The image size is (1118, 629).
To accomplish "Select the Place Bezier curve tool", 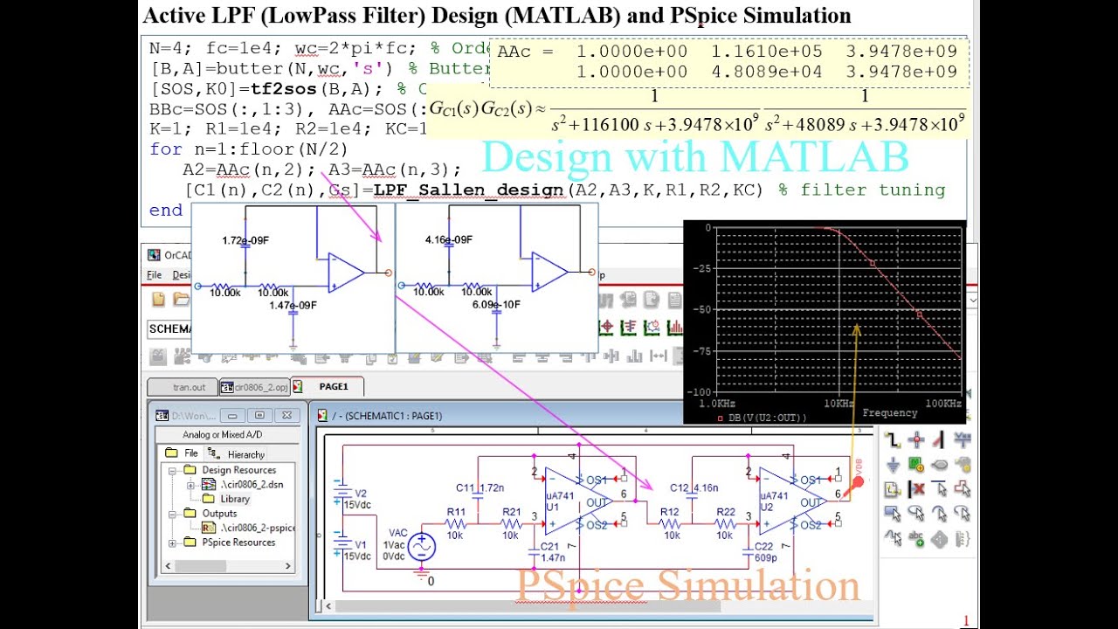I will coord(893,539).
